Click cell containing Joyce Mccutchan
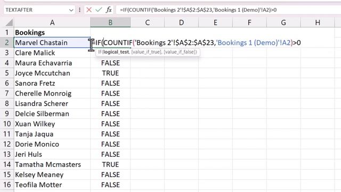Screen dimensions: 341x192 [52, 73]
